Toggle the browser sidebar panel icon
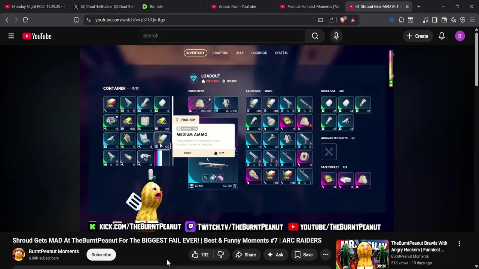The width and height of the screenshot is (479, 269). point(434,20)
